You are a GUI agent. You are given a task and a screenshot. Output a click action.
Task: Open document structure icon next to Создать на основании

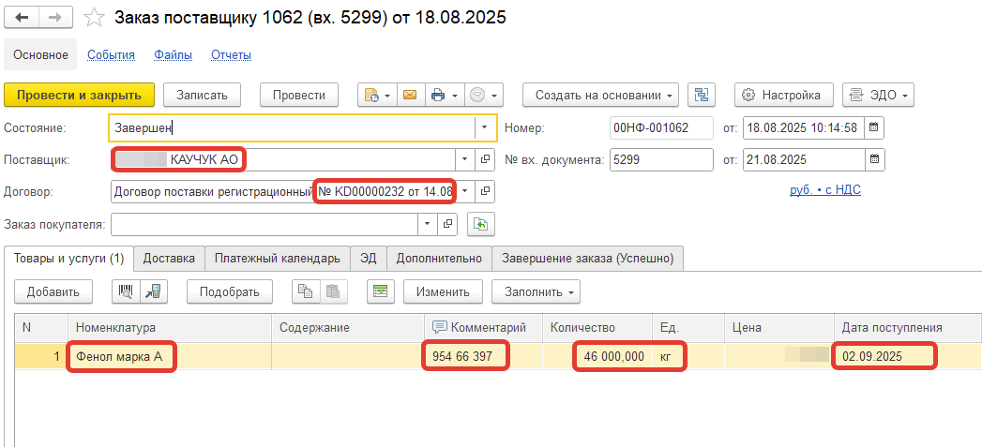[x=703, y=95]
